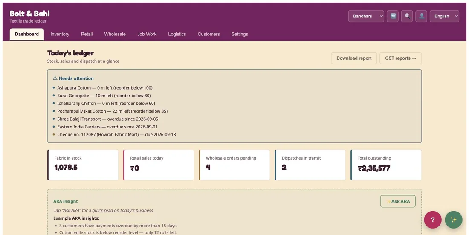Image resolution: width=469 pixels, height=235 pixels.
Task: Select the Ashapura Cotton alert line
Action: (105, 88)
